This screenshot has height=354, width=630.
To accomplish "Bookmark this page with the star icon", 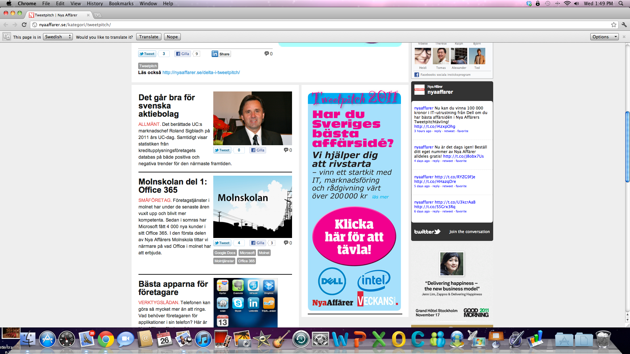I will click(x=614, y=25).
